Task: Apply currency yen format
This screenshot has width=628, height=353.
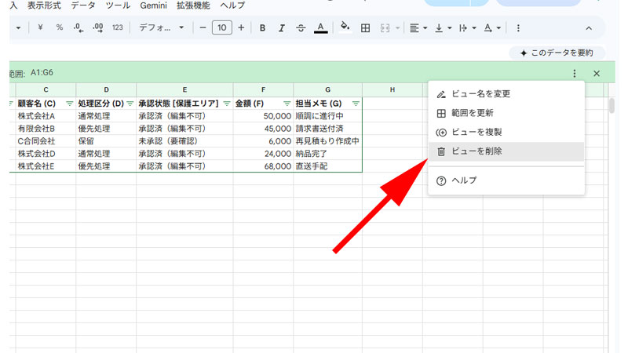Action: click(40, 27)
